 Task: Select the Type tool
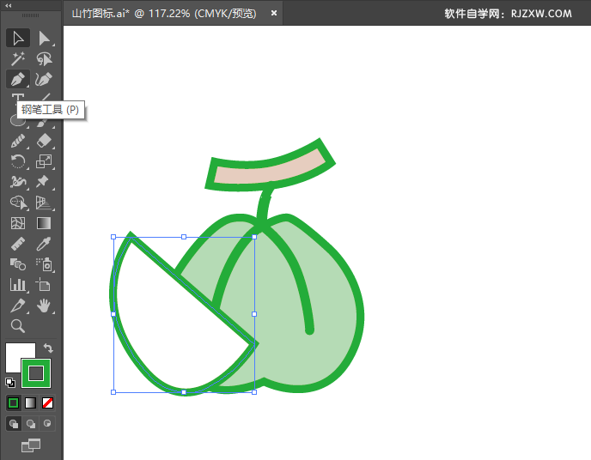click(17, 97)
